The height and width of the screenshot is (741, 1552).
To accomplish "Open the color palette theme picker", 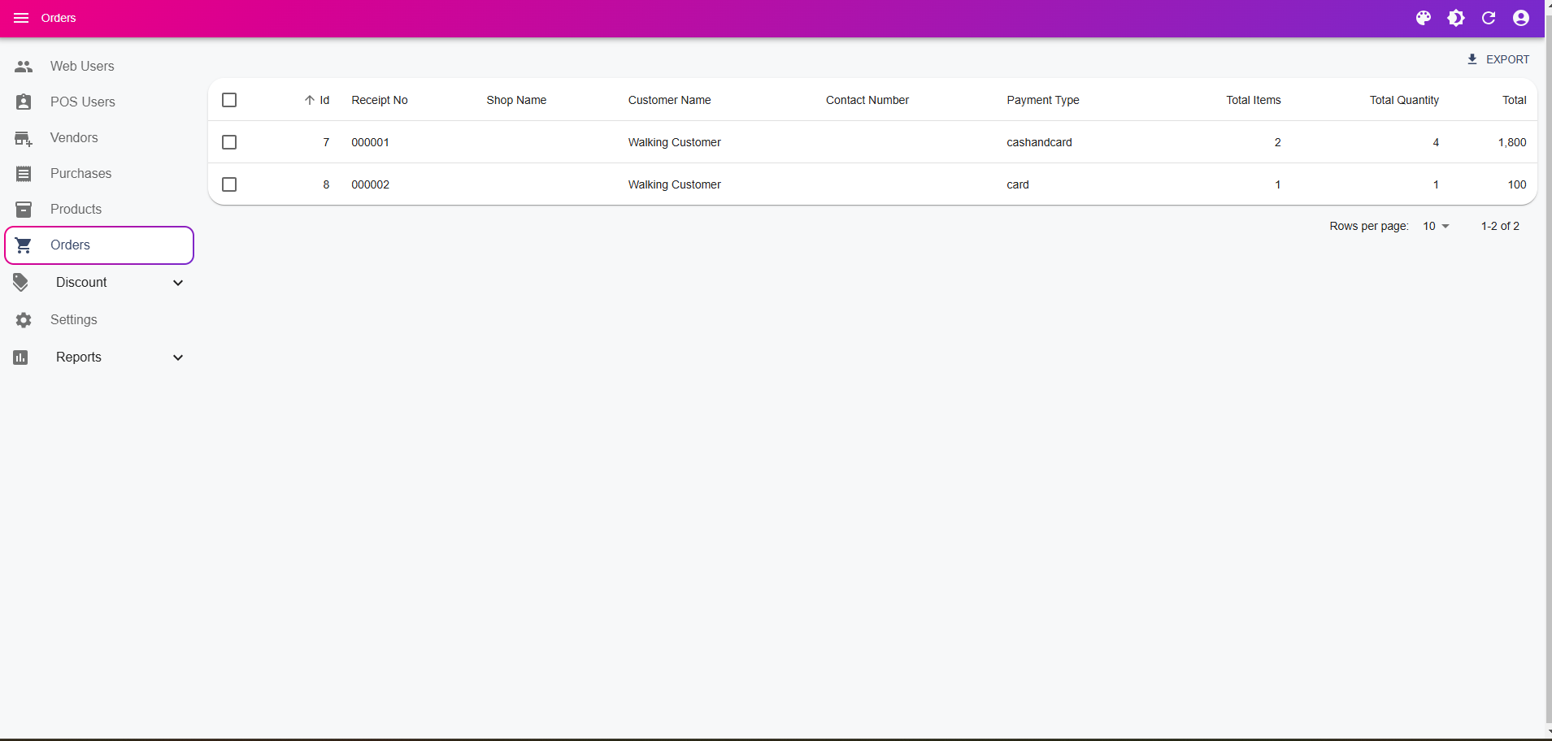I will pyautogui.click(x=1424, y=18).
